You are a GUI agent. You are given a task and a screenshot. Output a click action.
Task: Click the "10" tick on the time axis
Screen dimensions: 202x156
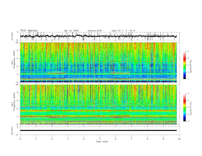tap(179, 139)
